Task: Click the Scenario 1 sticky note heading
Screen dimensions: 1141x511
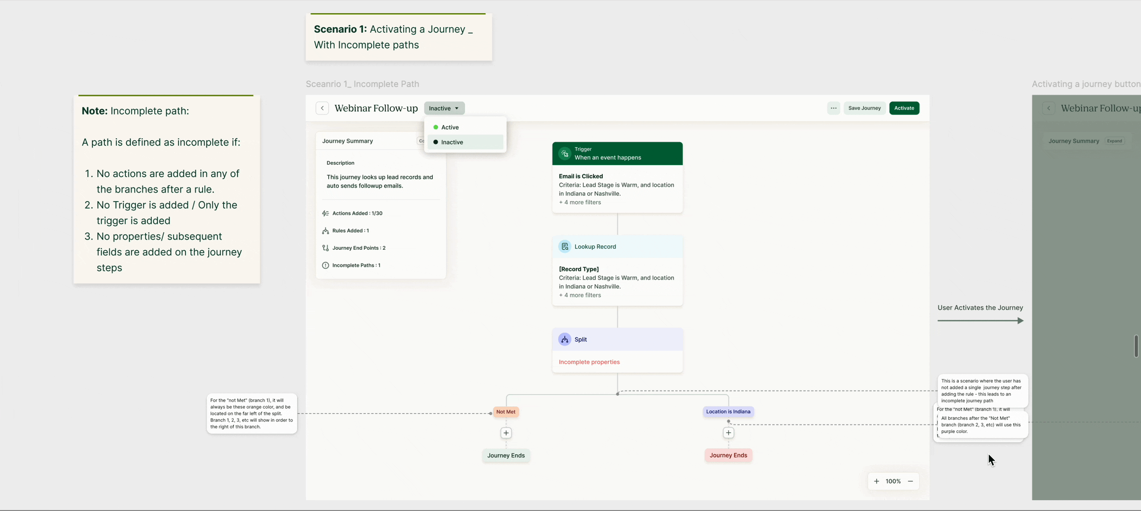Action: pos(393,37)
